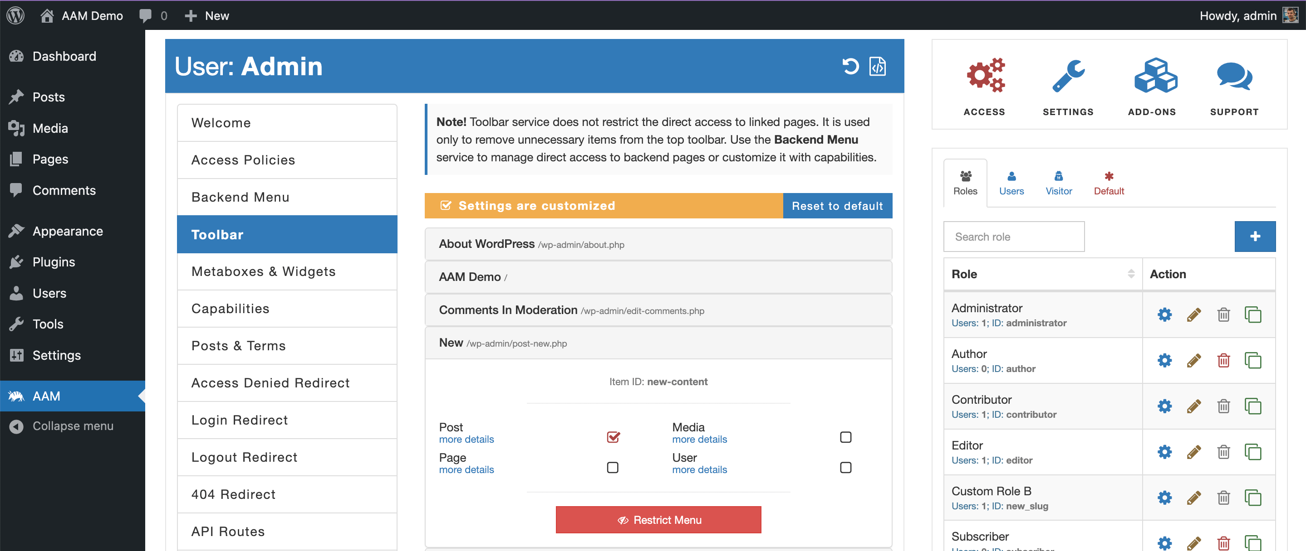Viewport: 1306px width, 551px height.
Task: Edit the Administrator role with pencil icon
Action: click(x=1194, y=314)
